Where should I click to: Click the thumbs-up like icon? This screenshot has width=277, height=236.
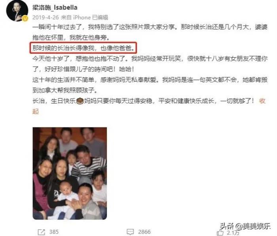[220, 232]
